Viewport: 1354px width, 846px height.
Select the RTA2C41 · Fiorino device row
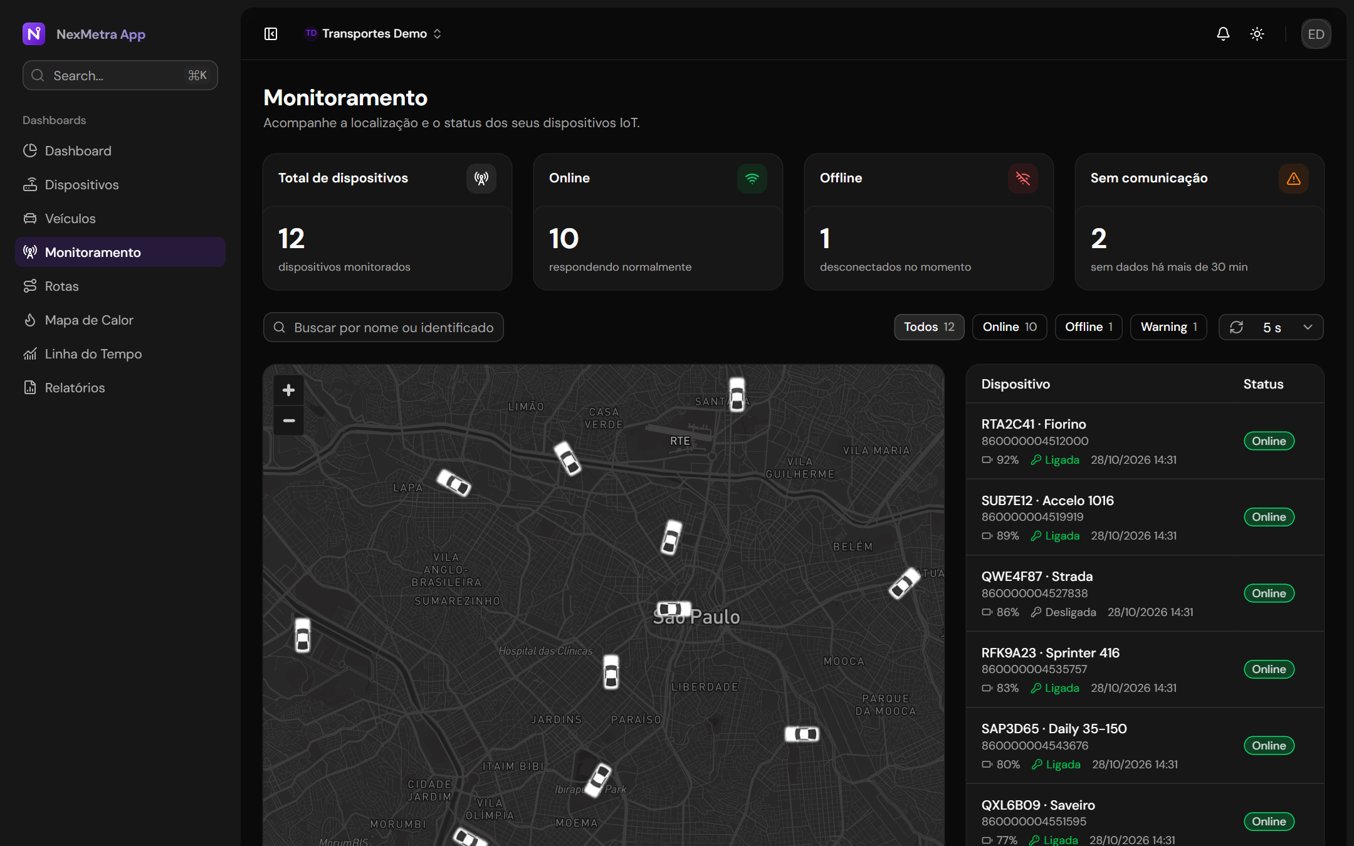pos(1145,441)
